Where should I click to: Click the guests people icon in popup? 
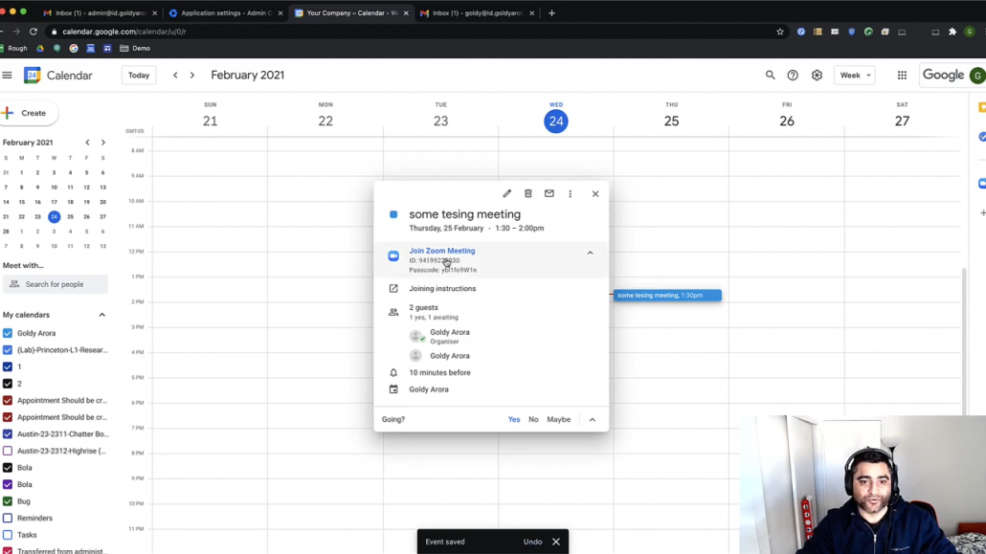coord(393,312)
